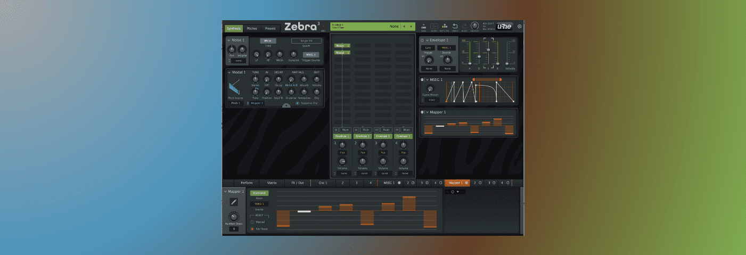Click the White noise type button
The image size is (746, 255).
pos(268,40)
